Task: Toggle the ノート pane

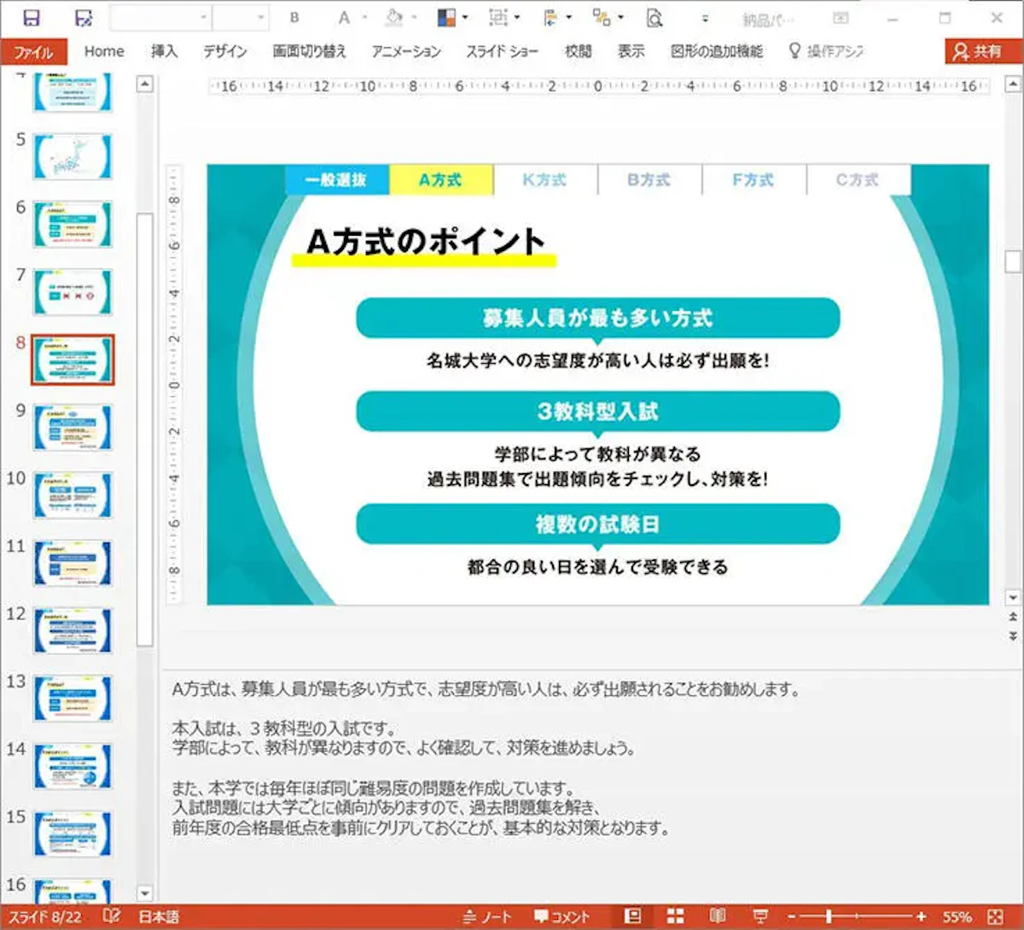Action: 492,916
